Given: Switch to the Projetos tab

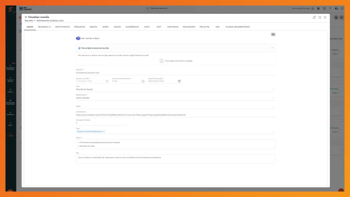Looking at the screenshot, I should coord(204,27).
